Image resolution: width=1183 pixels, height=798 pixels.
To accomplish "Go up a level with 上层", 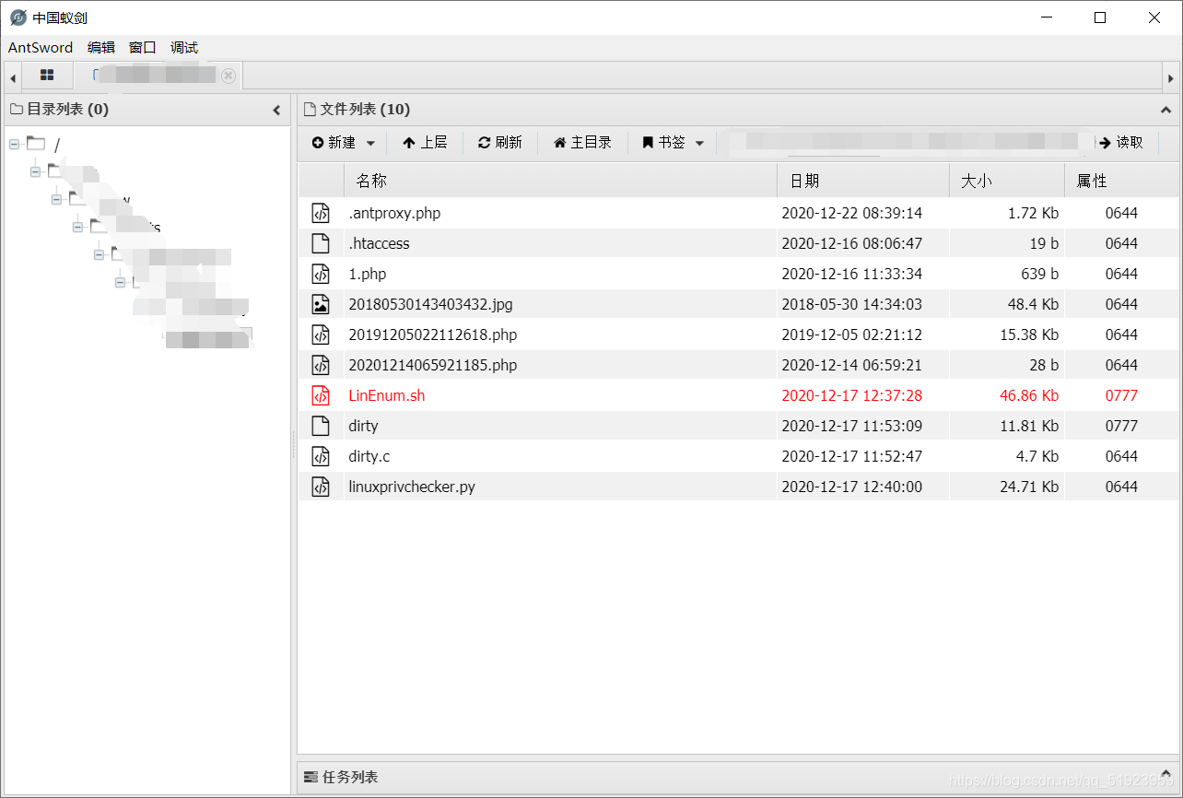I will pos(425,143).
